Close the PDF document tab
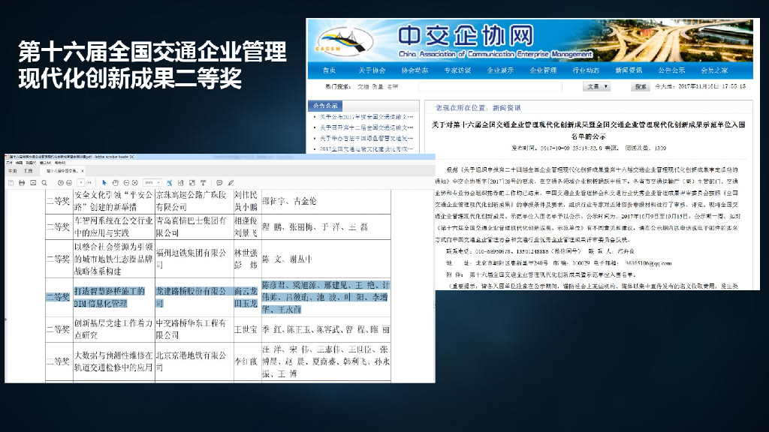The image size is (769, 432). coord(83,171)
